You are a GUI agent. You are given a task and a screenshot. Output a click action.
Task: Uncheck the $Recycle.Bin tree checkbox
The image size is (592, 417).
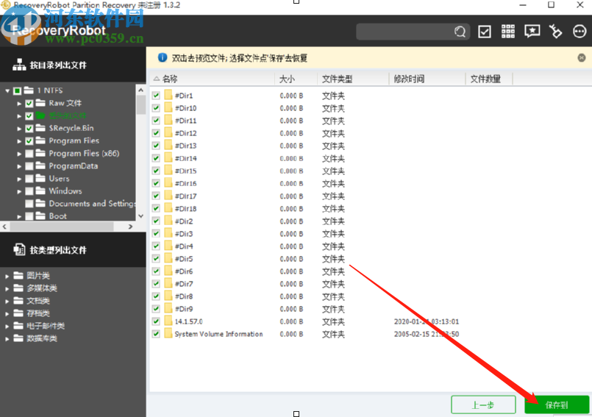29,129
